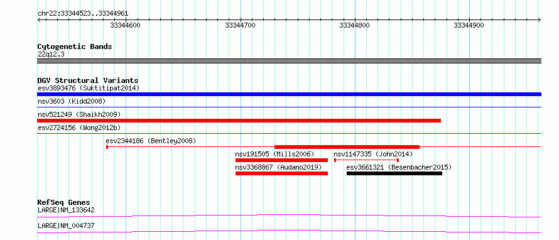Select the thin blue nsv3603 variant line
This screenshot has height=240, width=559.
click(x=289, y=107)
